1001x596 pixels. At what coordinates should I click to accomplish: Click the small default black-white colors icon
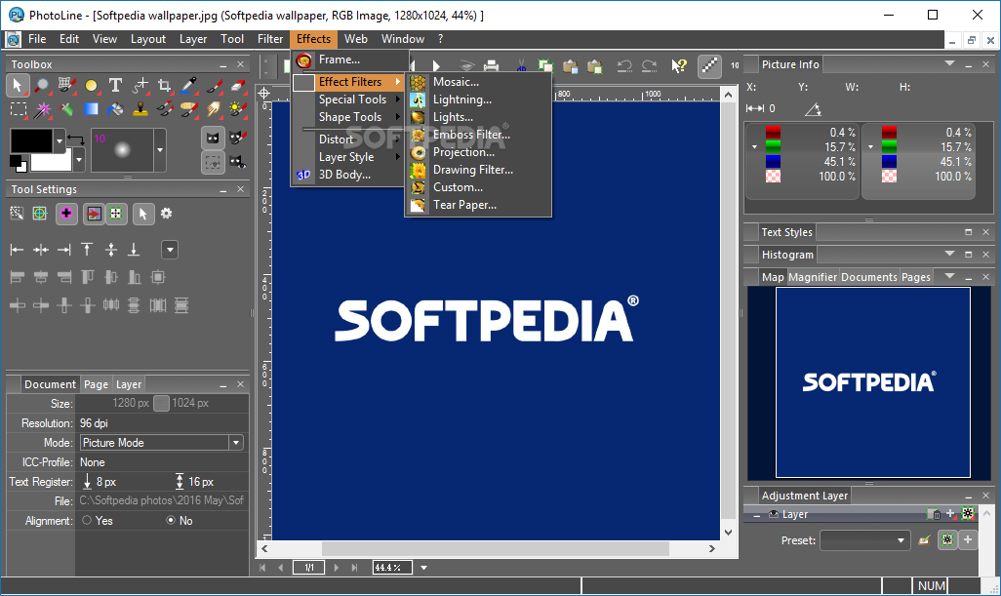(x=18, y=163)
